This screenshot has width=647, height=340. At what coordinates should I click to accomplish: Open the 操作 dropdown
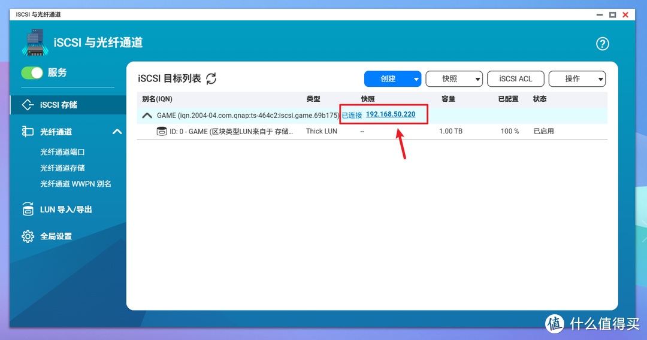point(577,79)
